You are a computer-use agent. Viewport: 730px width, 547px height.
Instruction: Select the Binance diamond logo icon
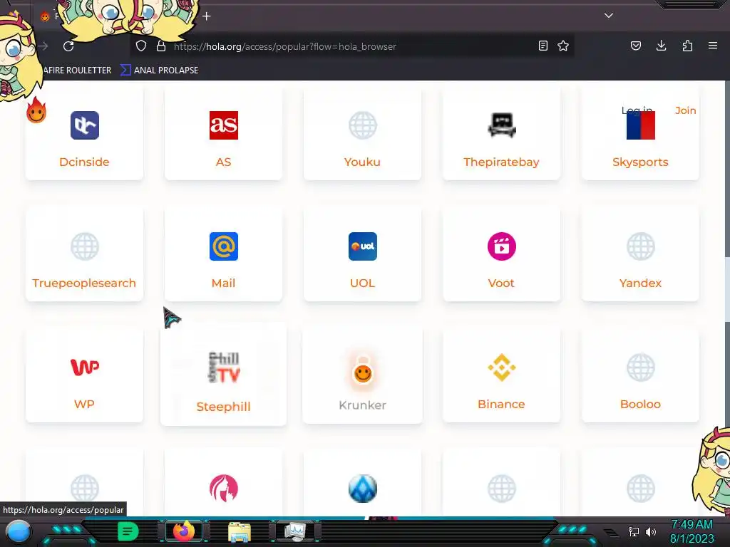[501, 367]
